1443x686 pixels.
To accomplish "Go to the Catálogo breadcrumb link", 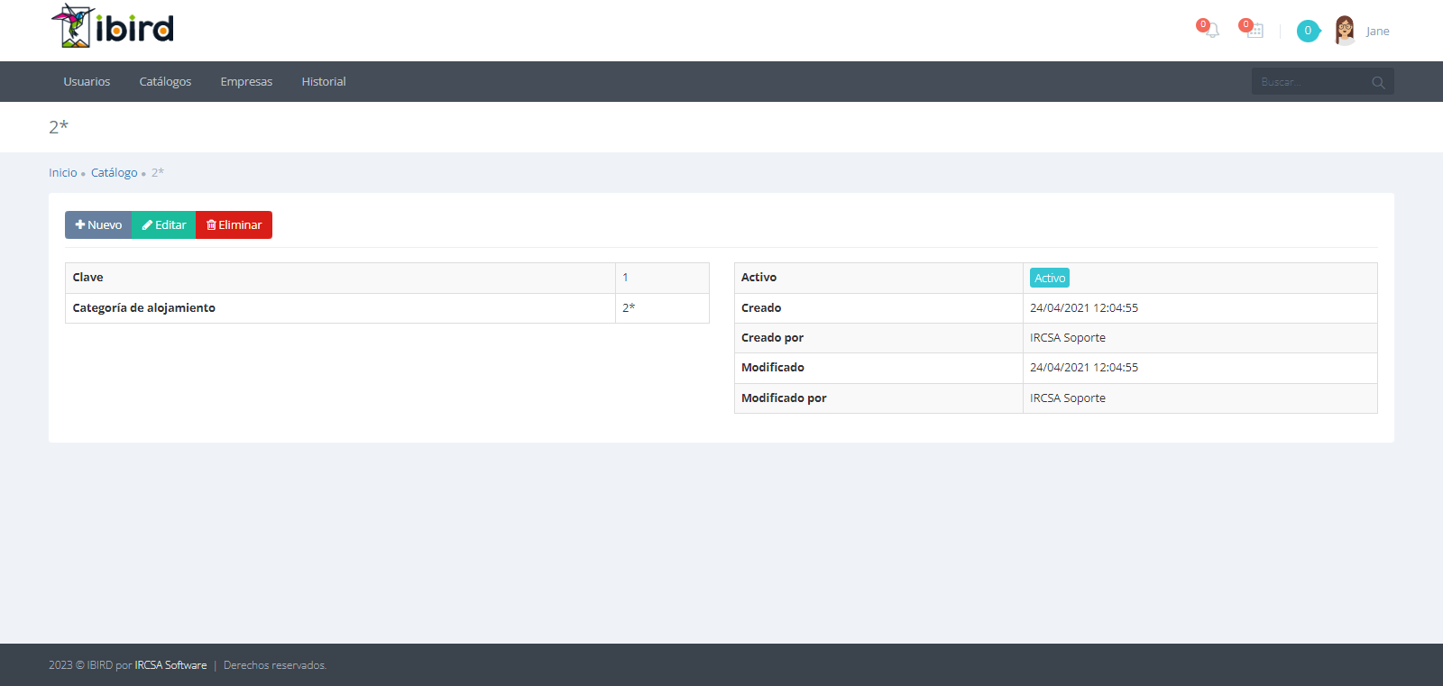I will pos(115,172).
